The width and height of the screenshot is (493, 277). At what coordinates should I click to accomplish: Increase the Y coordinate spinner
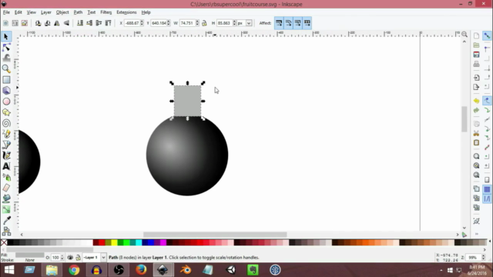pyautogui.click(x=169, y=22)
